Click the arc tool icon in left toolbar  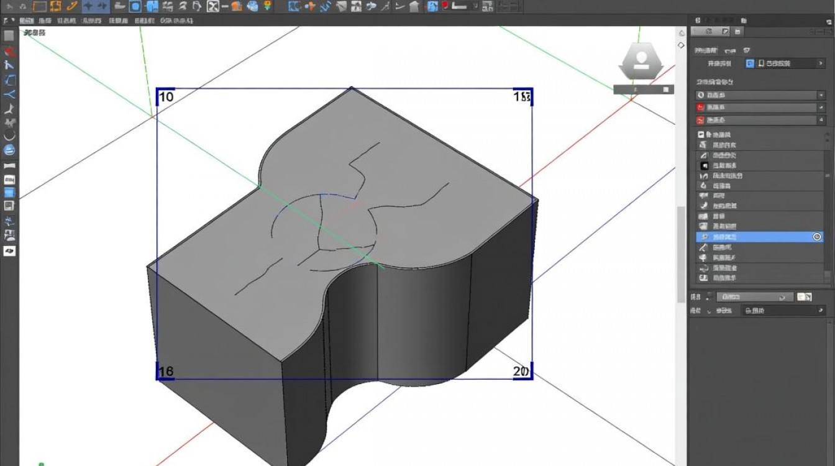click(x=9, y=135)
